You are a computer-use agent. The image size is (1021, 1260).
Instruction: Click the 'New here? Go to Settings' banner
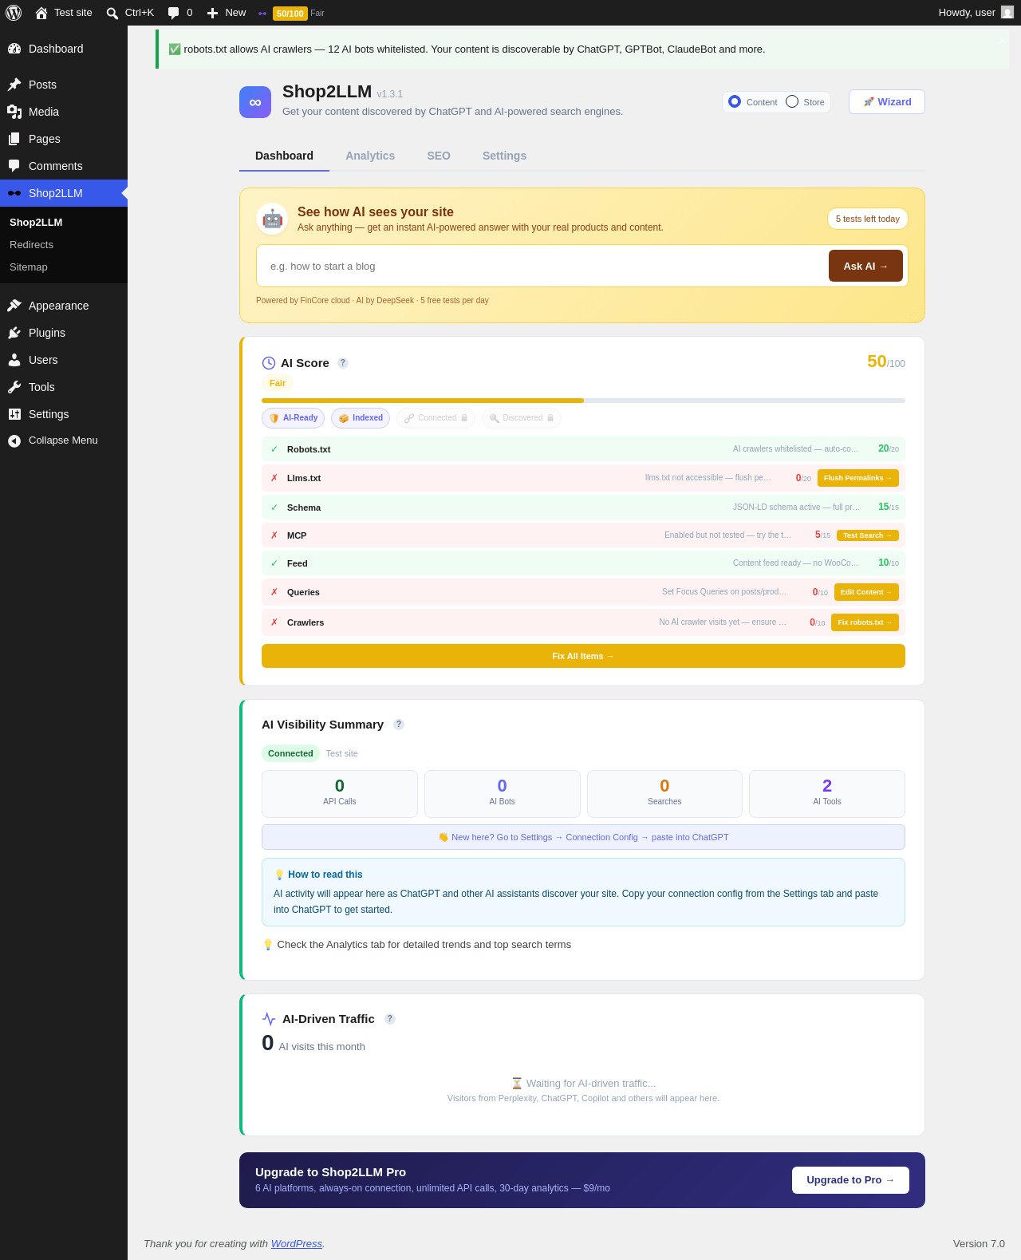pos(583,837)
